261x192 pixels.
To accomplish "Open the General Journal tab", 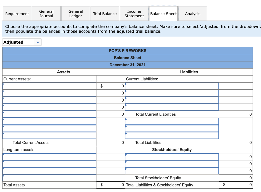I will coord(46,13).
